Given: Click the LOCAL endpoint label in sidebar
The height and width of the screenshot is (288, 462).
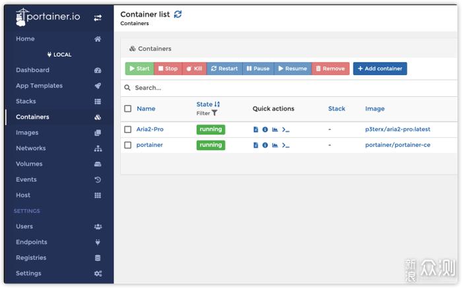Looking at the screenshot, I should click(59, 55).
